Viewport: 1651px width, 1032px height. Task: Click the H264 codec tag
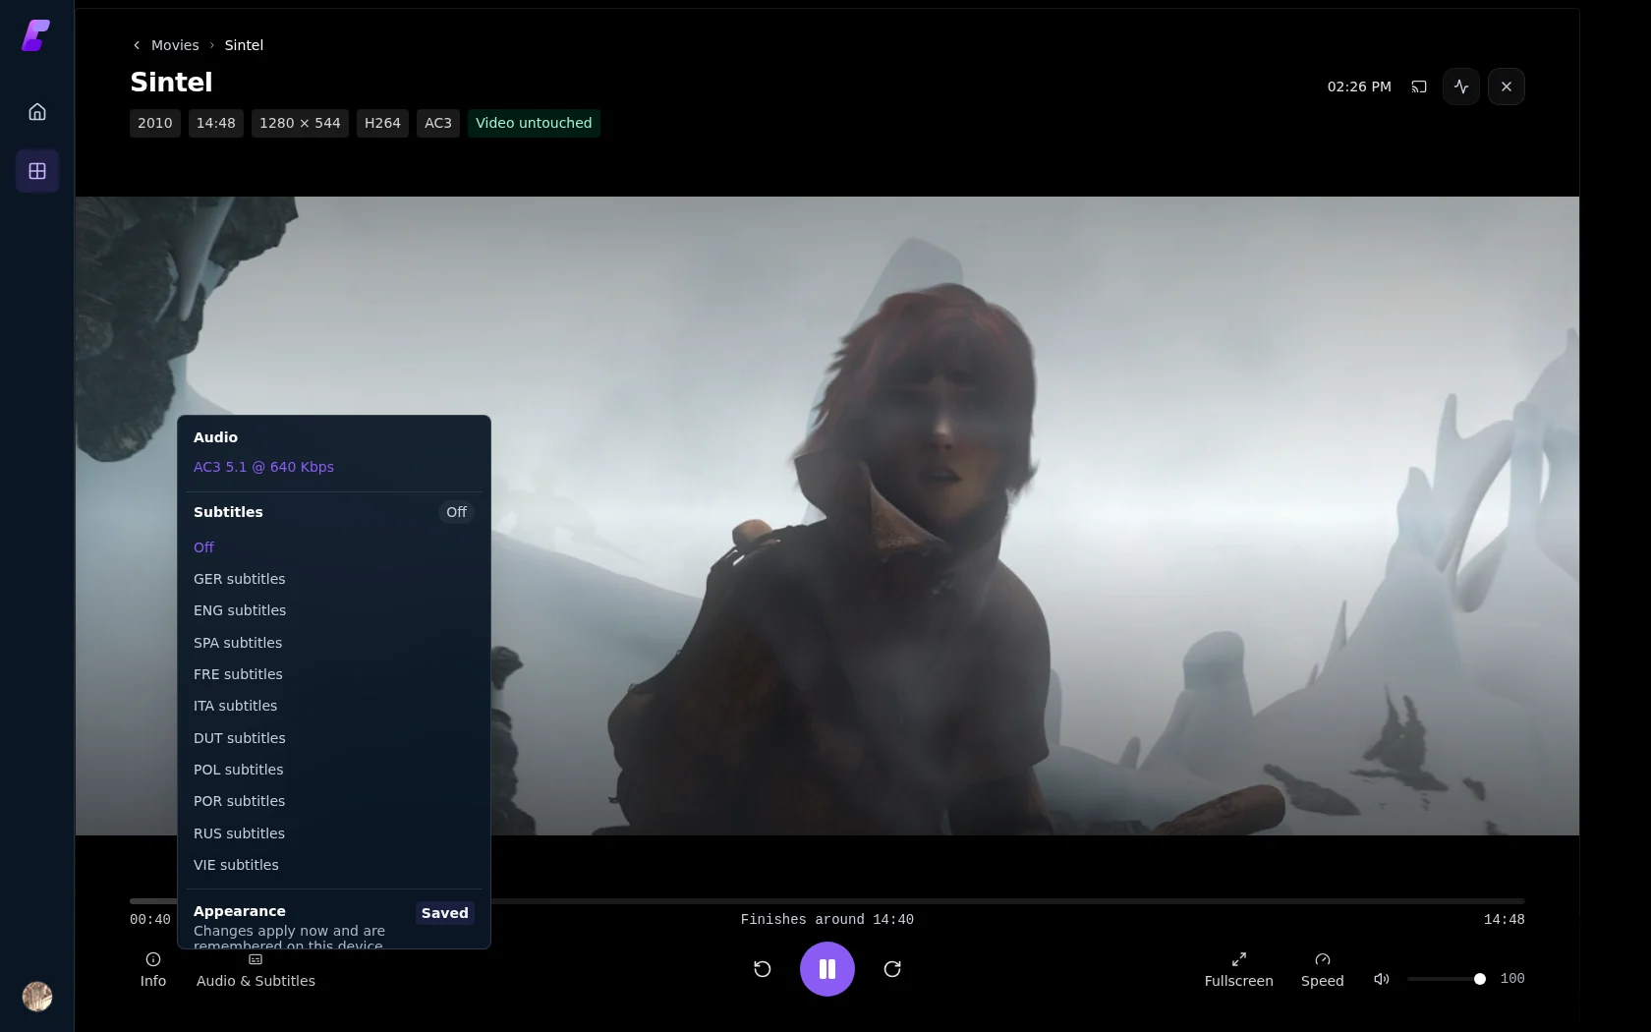tap(382, 123)
